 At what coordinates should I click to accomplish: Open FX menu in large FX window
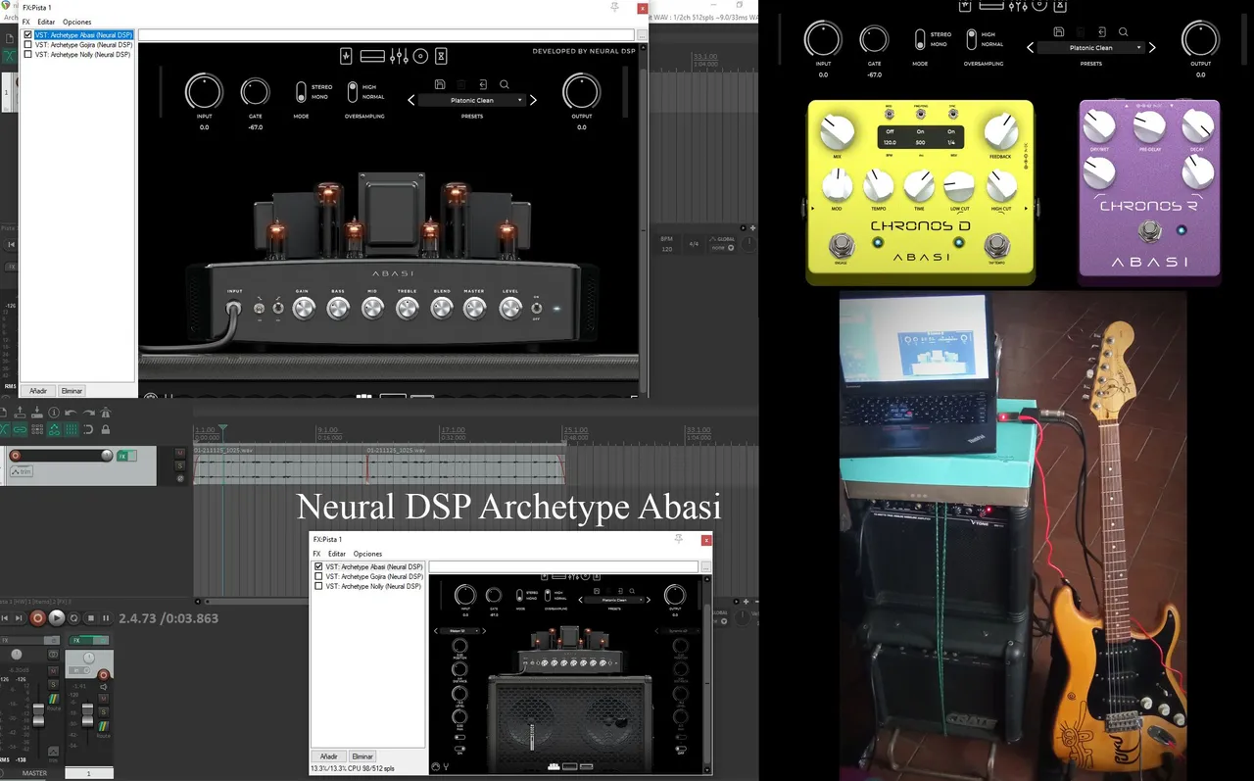tap(26, 22)
